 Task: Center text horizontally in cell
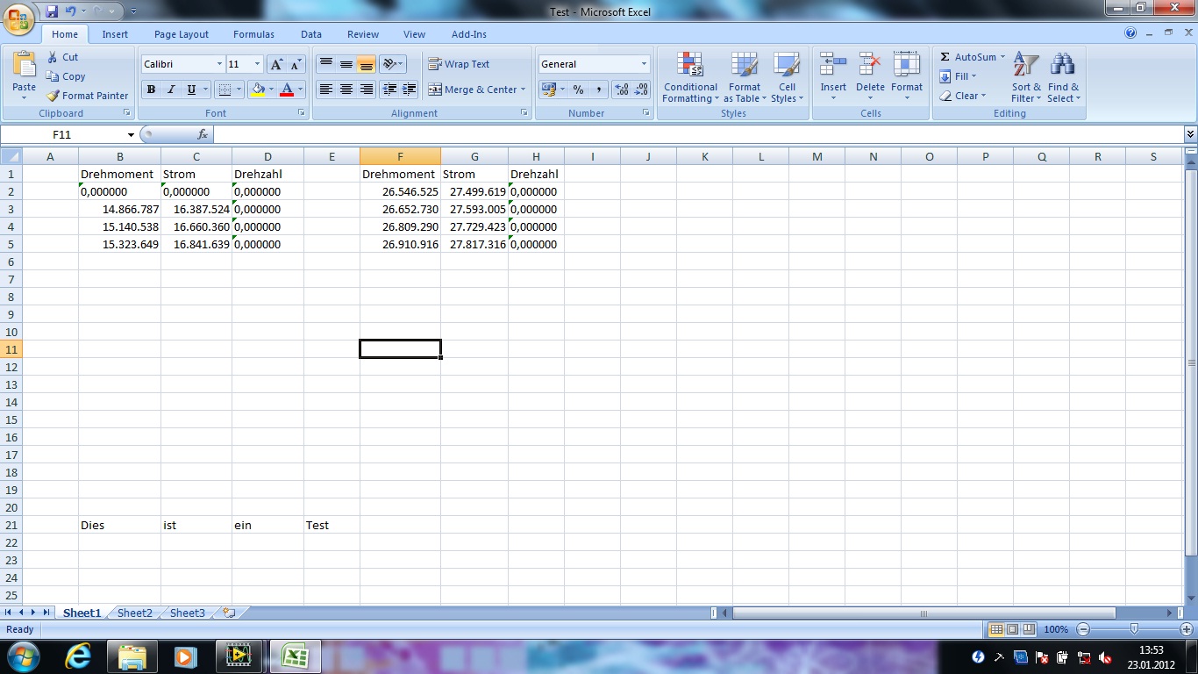[x=346, y=90]
